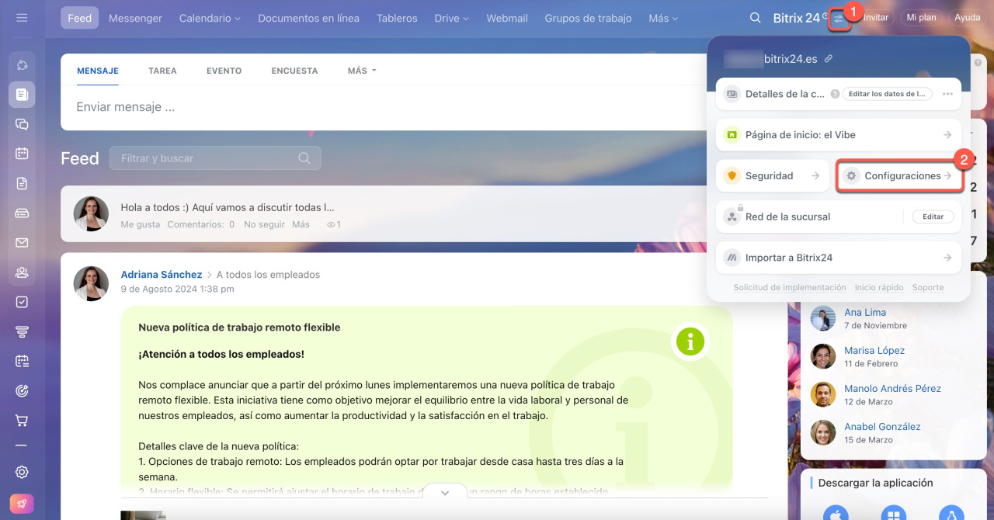This screenshot has height=520, width=994.
Task: Open the Seguridad option in the popup
Action: click(771, 176)
